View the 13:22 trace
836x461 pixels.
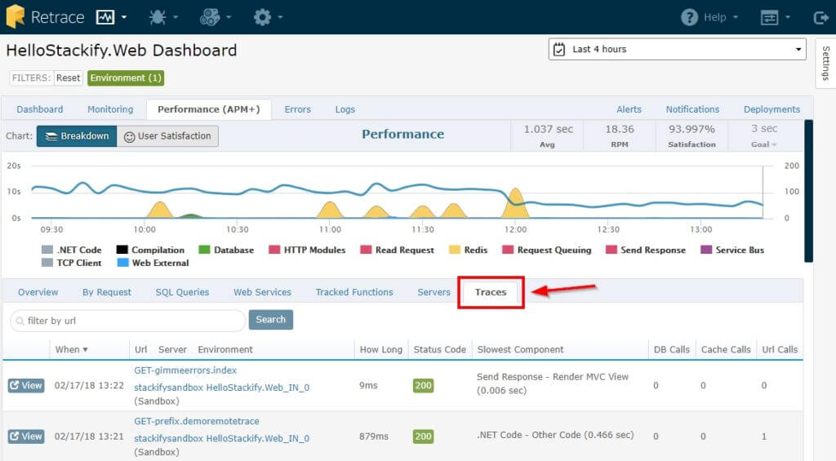point(25,385)
